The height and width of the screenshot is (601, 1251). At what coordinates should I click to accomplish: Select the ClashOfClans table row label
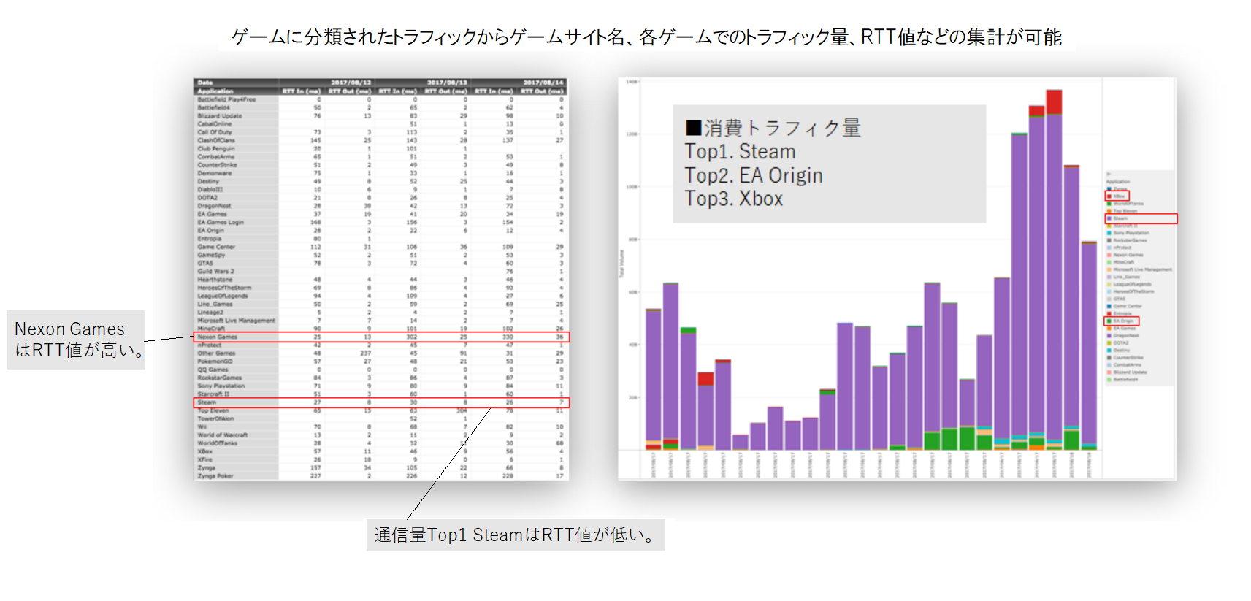pos(216,140)
